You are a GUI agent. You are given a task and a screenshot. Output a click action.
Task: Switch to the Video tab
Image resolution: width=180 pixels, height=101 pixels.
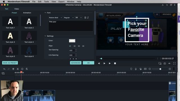click(17, 9)
